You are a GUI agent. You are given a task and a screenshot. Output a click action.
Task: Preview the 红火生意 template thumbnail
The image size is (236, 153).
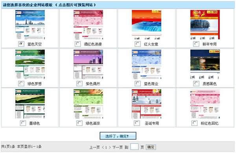click(x=146, y=25)
